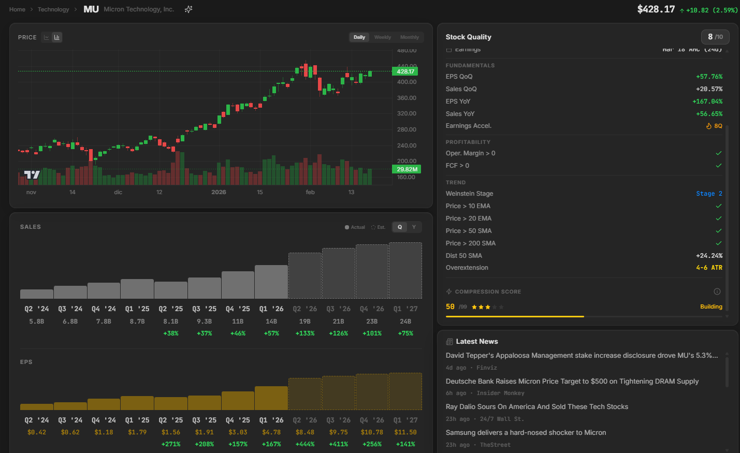740x453 pixels.
Task: Click the Est. legend marker in Sales
Action: 373,227
